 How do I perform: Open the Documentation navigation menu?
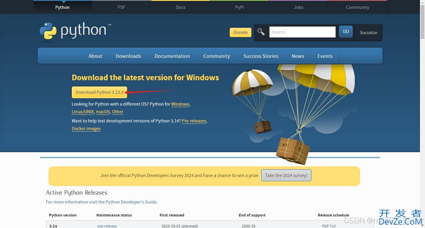click(x=172, y=56)
